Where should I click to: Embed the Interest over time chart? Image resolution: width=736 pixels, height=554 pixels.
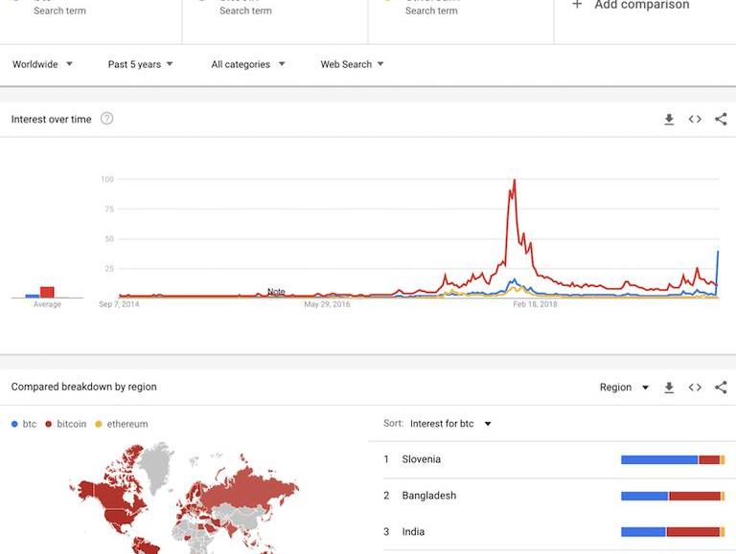[x=695, y=120]
